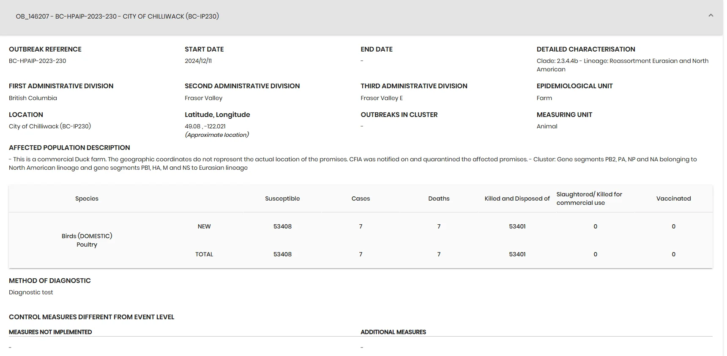Select the TOTAL row killed value 53401

[x=517, y=254]
